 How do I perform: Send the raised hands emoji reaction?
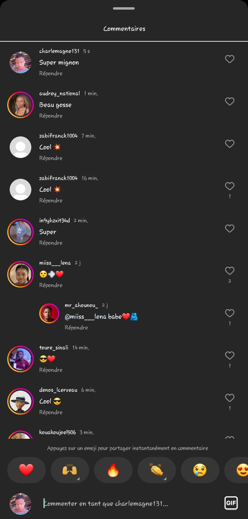[x=70, y=470]
